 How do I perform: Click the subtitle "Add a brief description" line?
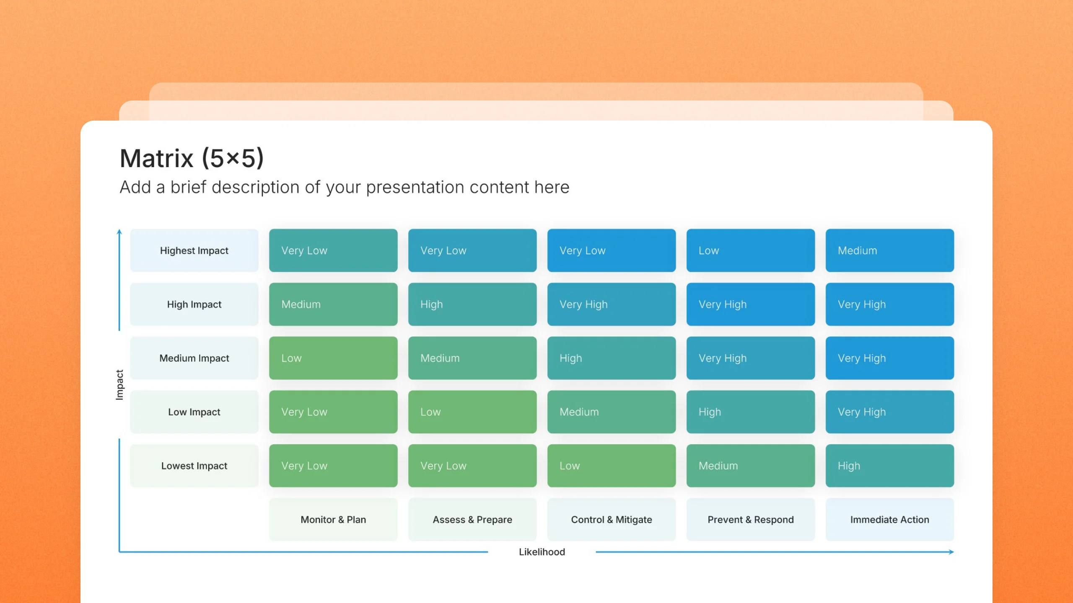pos(345,187)
